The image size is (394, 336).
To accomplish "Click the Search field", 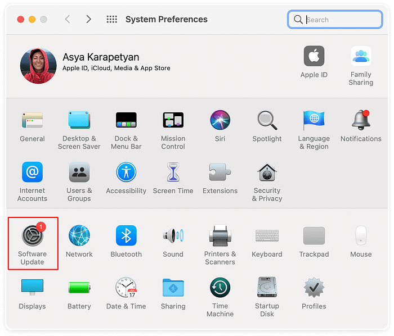I will tap(335, 20).
